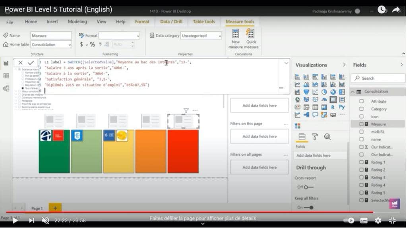Check the Category field checkbox

361,109
